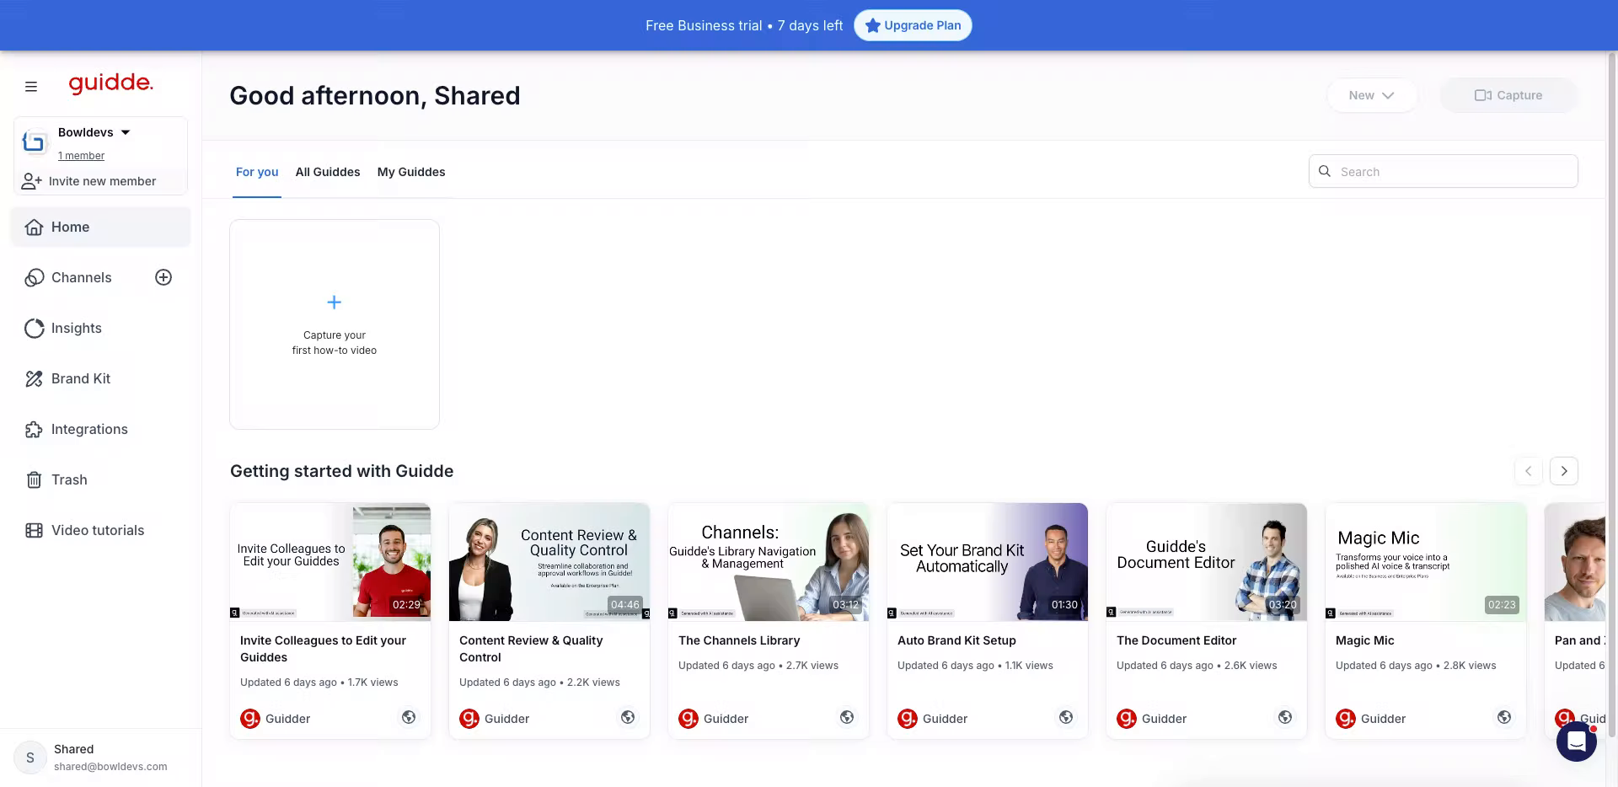Go to Home in the sidebar
Screen dimensions: 1618x787
[x=100, y=228]
